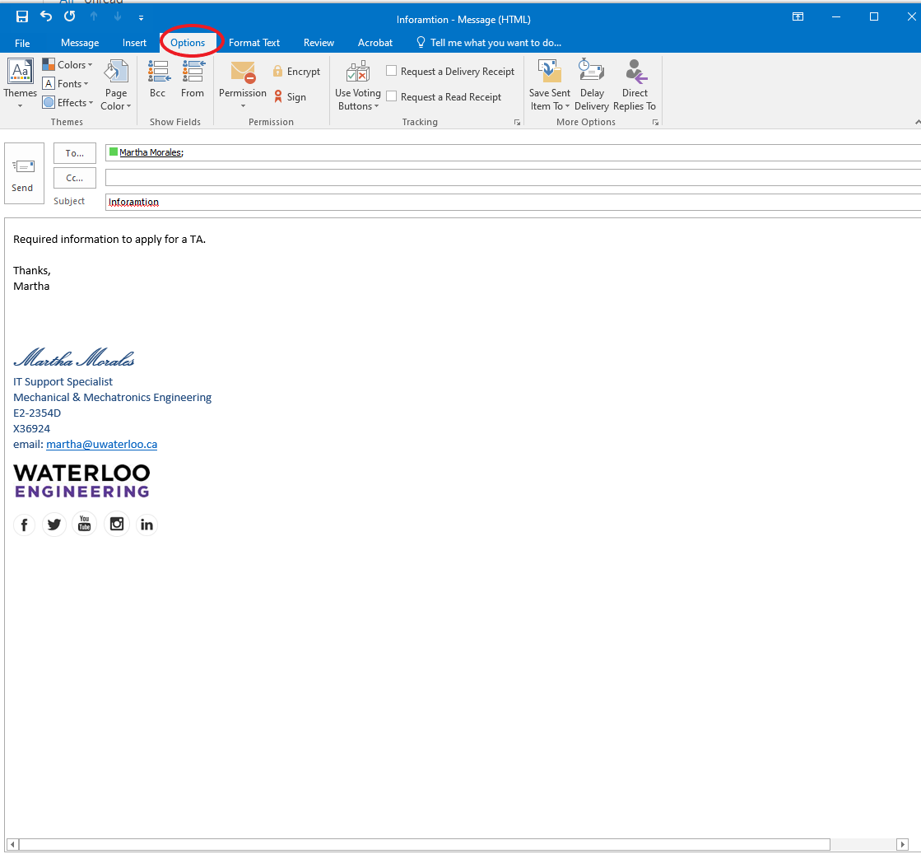Enable Request a Read Receipt
The image size is (921, 854).
click(x=392, y=96)
